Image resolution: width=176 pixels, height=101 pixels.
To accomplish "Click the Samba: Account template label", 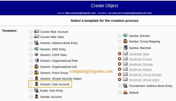I will [51, 97].
